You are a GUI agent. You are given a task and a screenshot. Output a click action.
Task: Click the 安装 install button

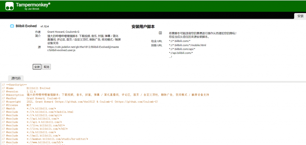37,67
